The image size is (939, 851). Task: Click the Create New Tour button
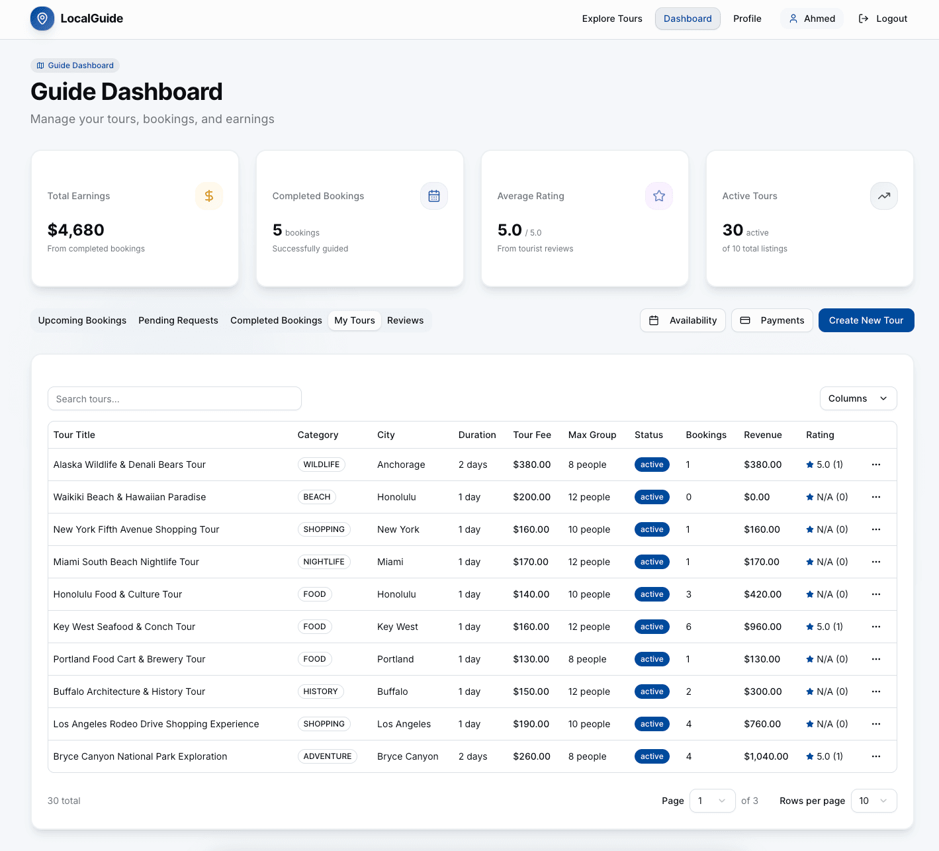(x=866, y=320)
